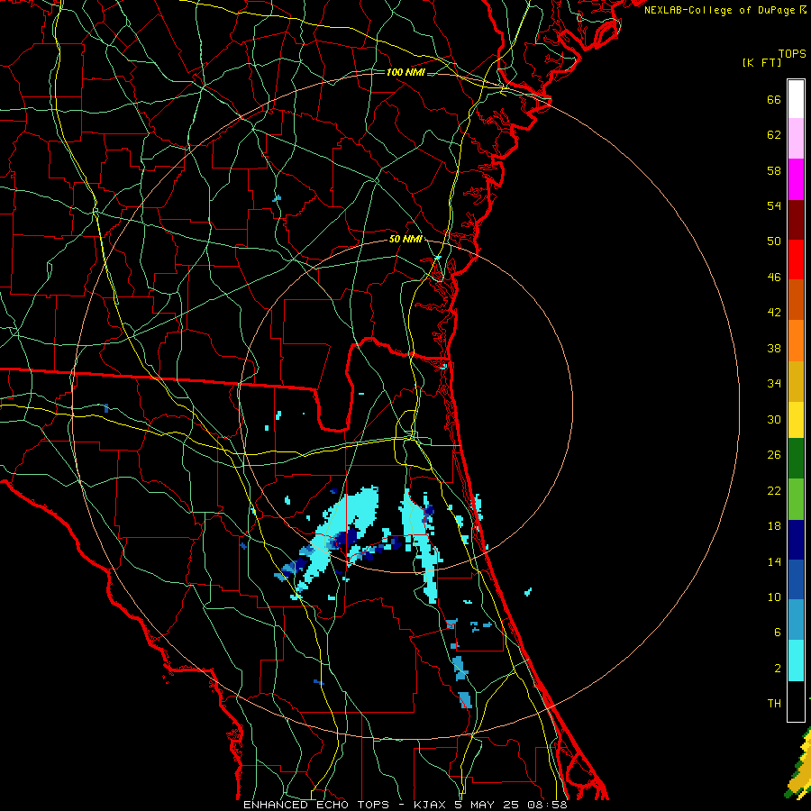Click the light blue legend swatch

[x=796, y=620]
